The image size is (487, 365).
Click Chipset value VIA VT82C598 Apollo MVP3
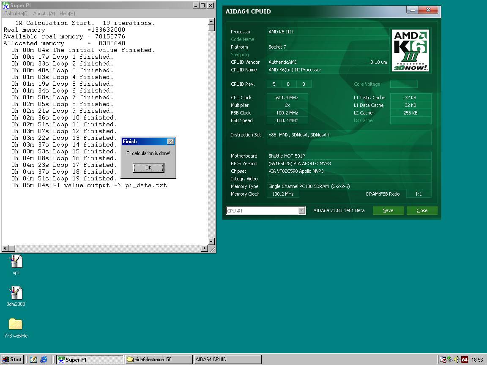[x=296, y=171]
